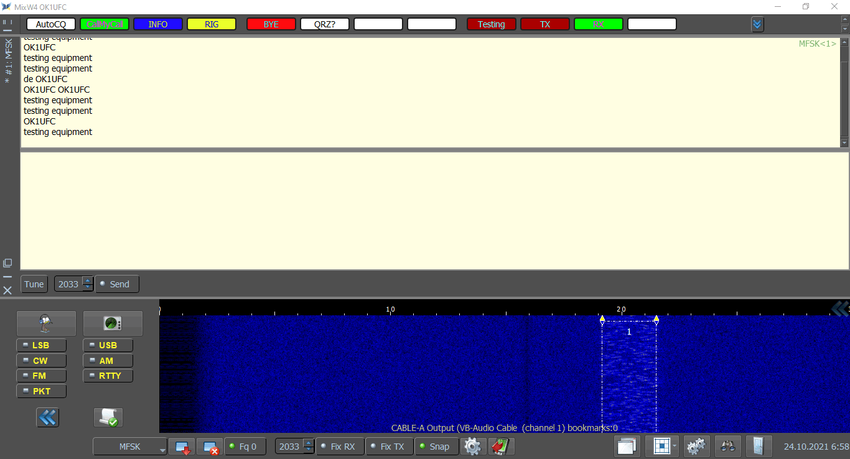Viewport: 850px width, 459px height.
Task: Open the radio scope icon button
Action: pyautogui.click(x=113, y=323)
